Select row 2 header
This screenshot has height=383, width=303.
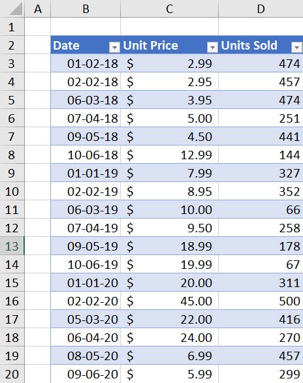pos(12,45)
